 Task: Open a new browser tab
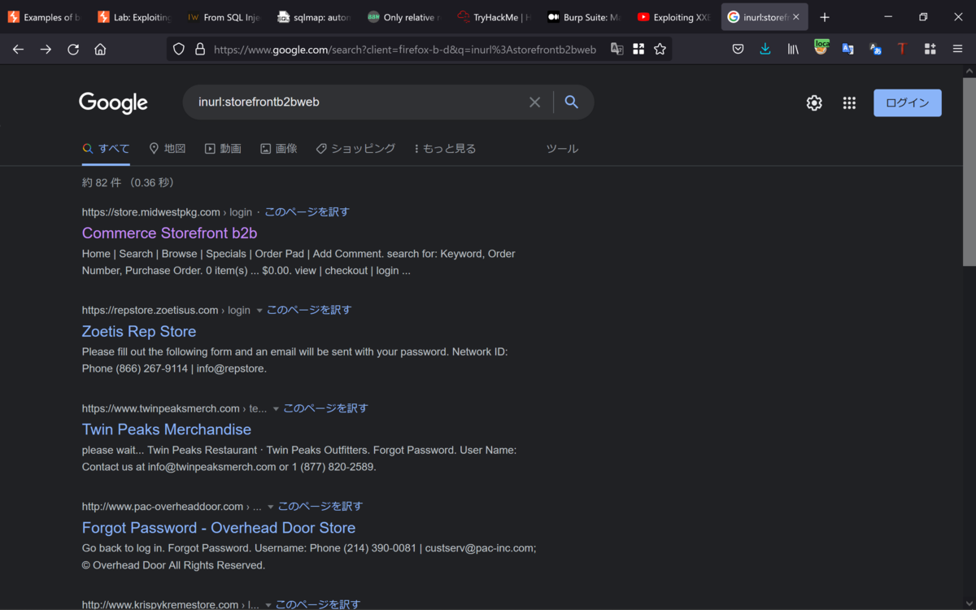coord(825,17)
